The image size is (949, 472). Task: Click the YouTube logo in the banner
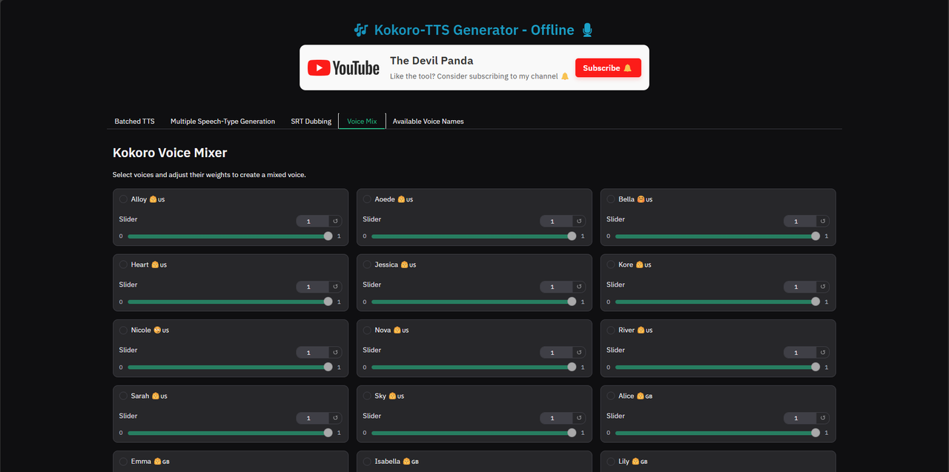click(343, 68)
